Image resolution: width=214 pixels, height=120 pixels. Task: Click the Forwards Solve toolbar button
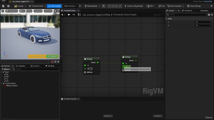(36, 6)
